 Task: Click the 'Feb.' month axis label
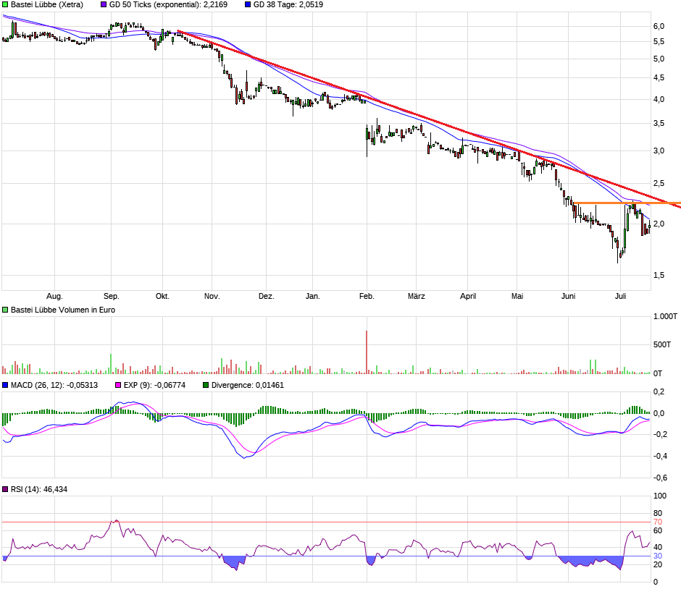pyautogui.click(x=367, y=296)
